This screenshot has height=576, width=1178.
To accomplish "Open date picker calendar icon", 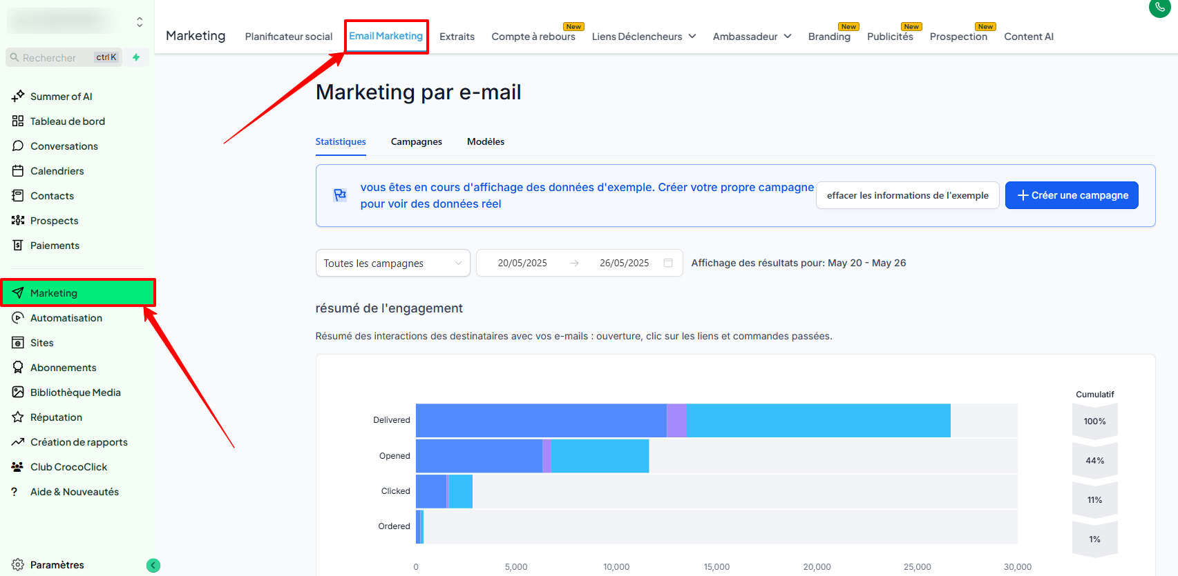I will tap(668, 263).
